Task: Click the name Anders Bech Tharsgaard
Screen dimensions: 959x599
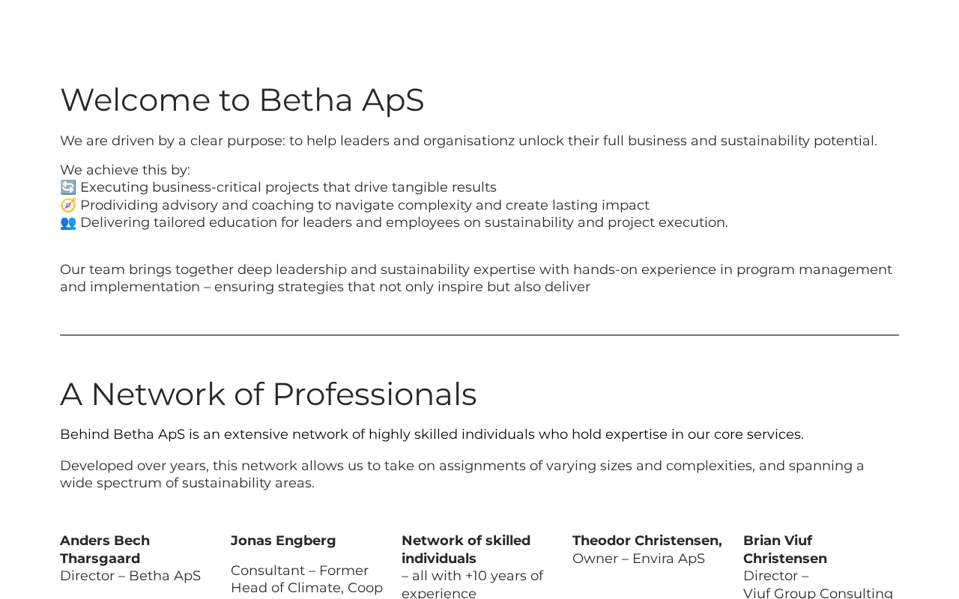Action: (105, 550)
